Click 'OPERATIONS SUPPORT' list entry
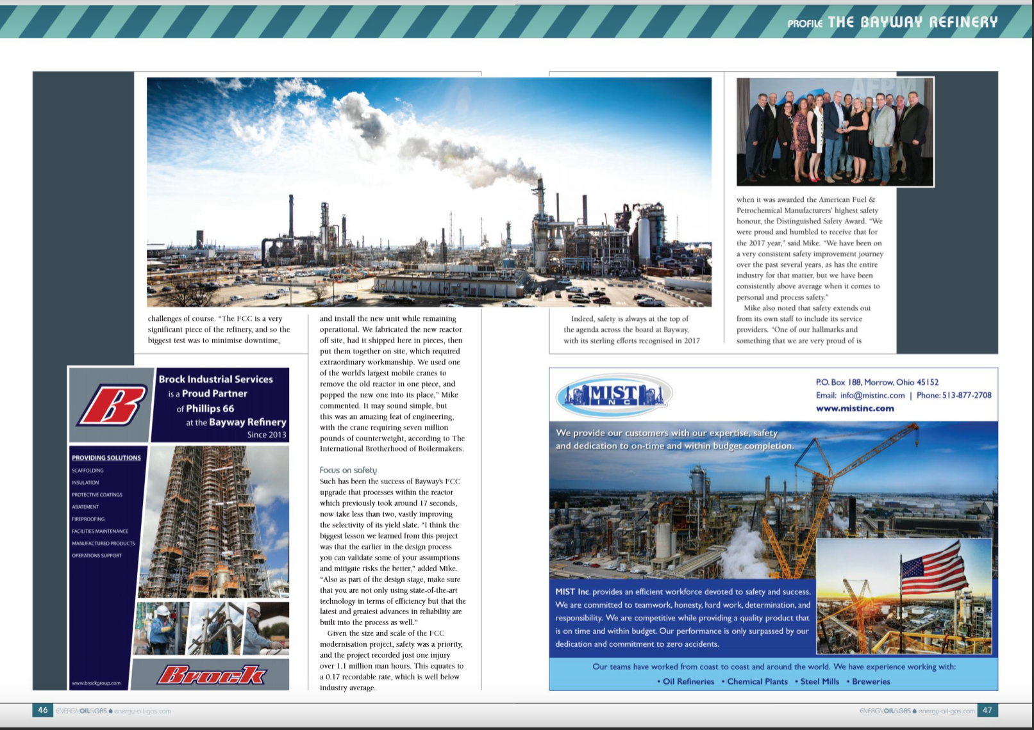 tap(96, 556)
